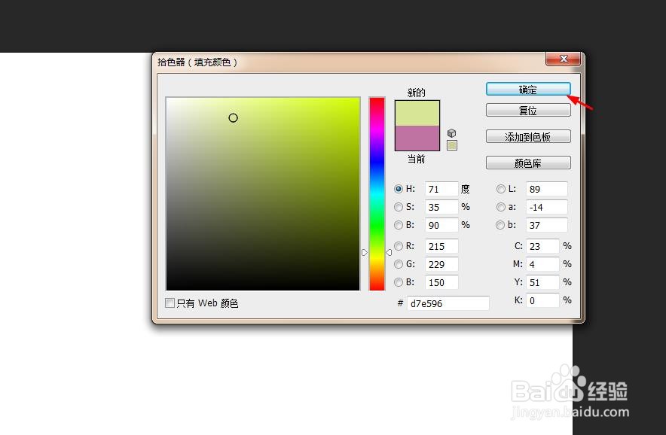
Task: Click the hue slider's right arrow handle
Action: [389, 253]
